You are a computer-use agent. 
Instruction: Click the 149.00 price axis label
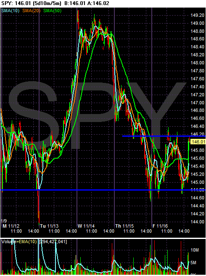point(197,24)
